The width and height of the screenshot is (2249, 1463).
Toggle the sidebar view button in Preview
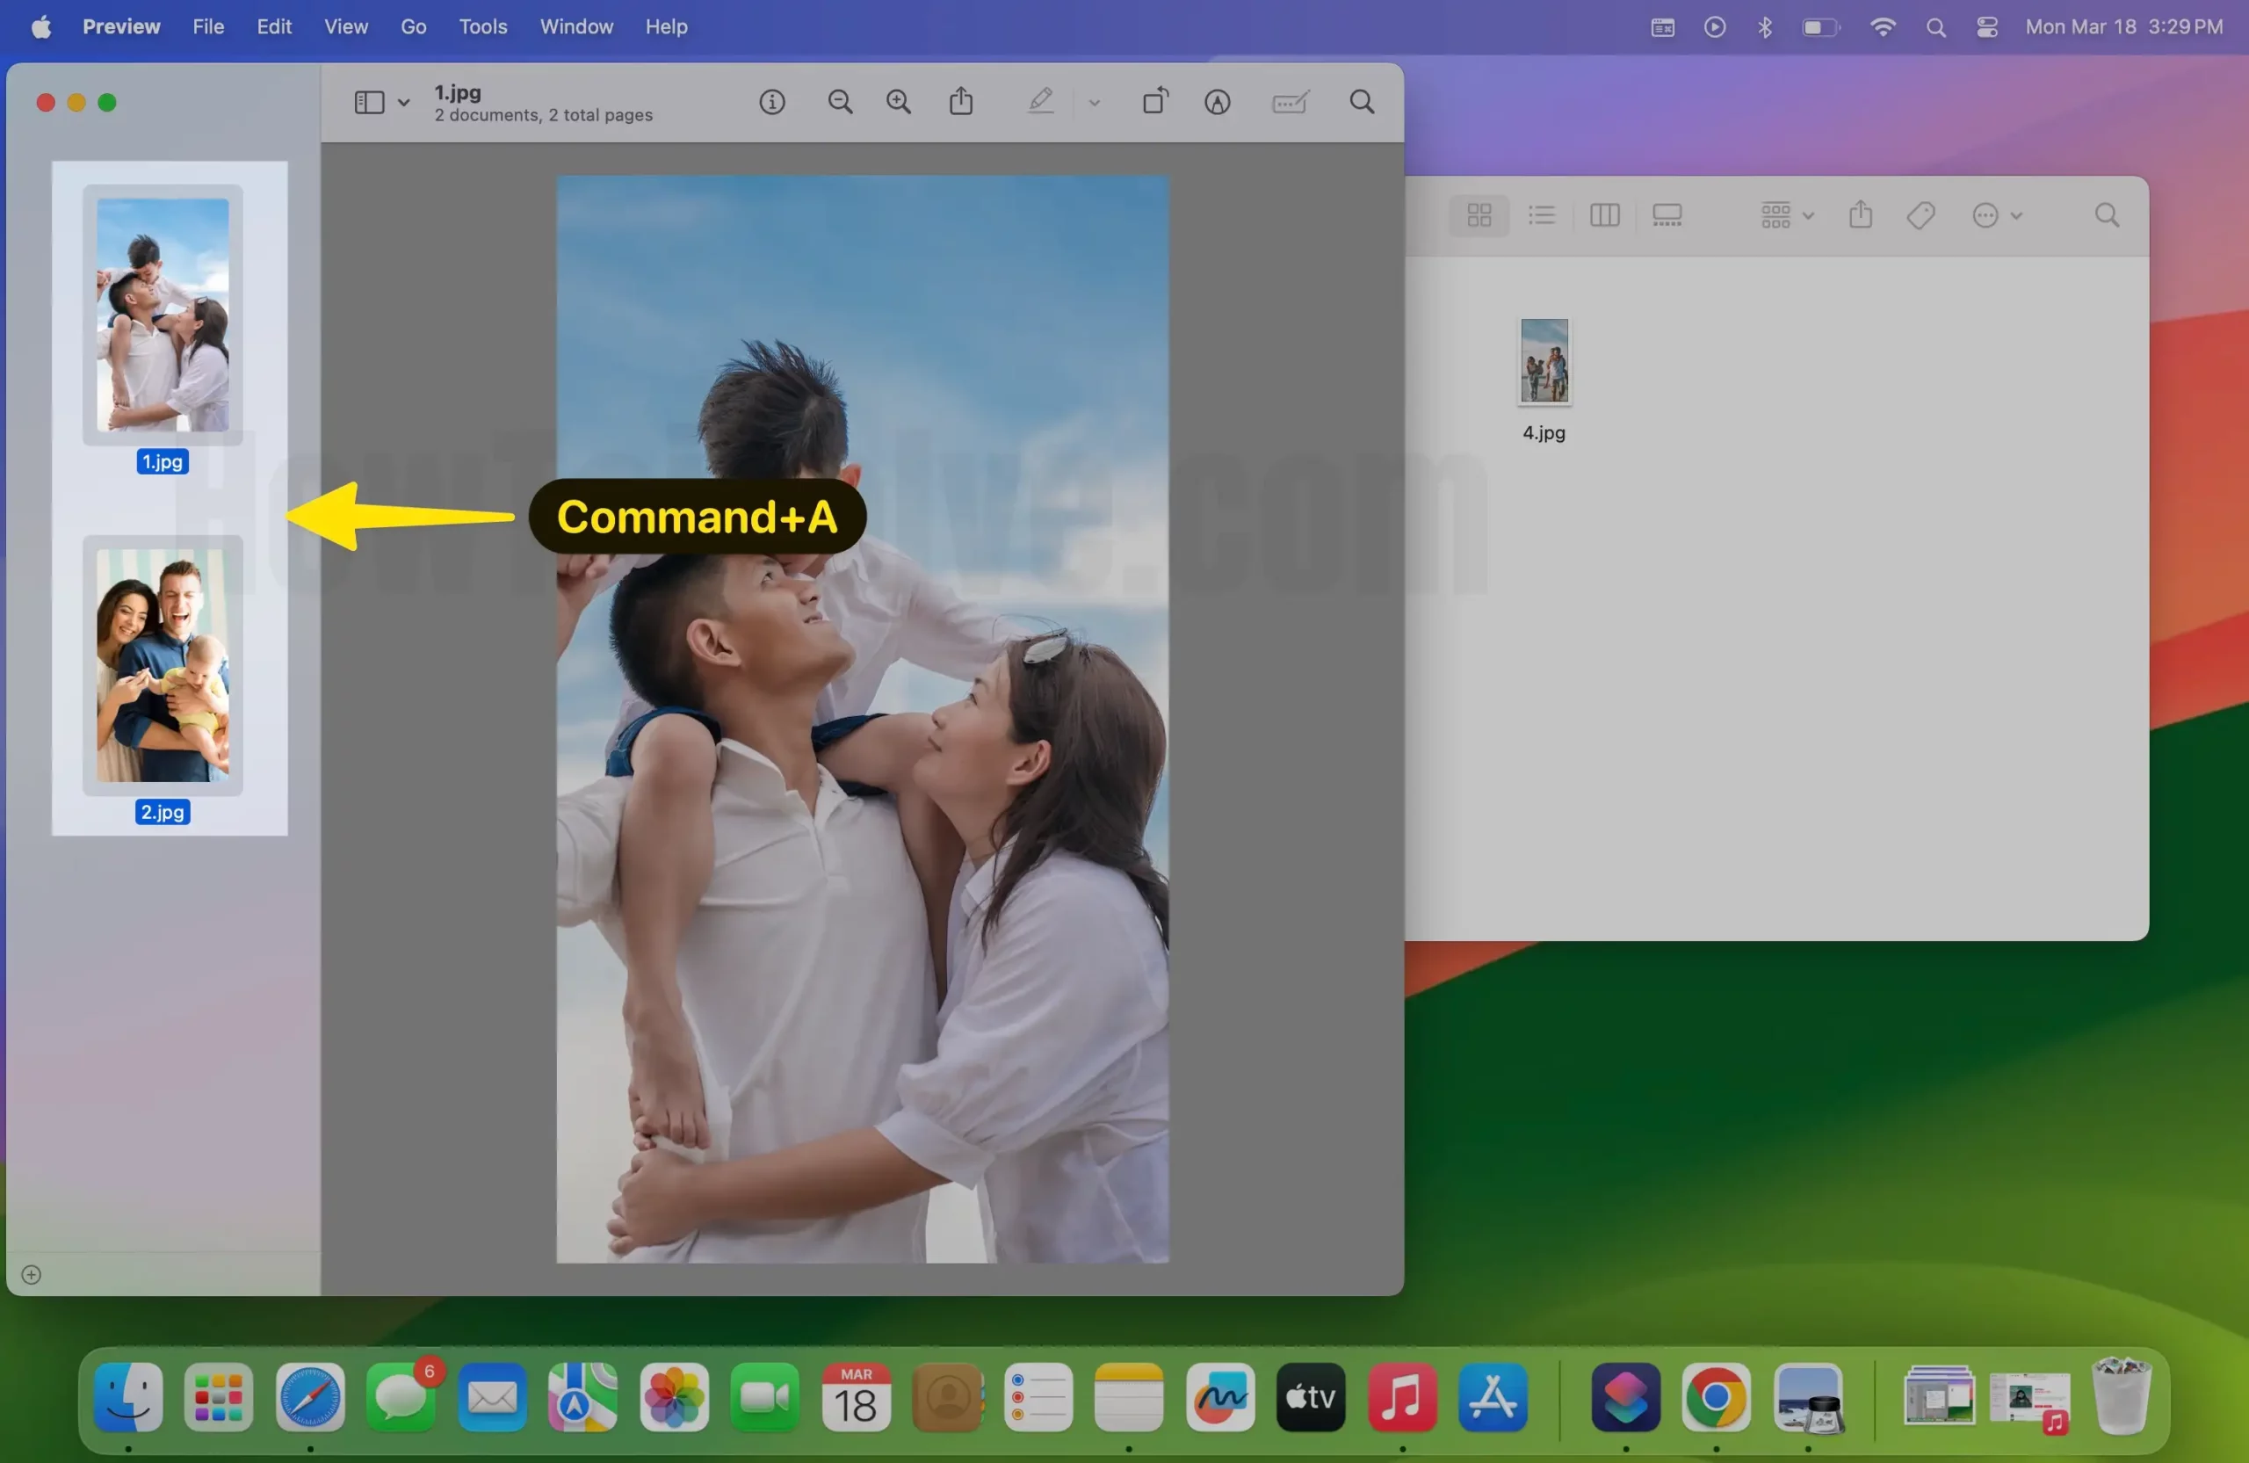368,102
